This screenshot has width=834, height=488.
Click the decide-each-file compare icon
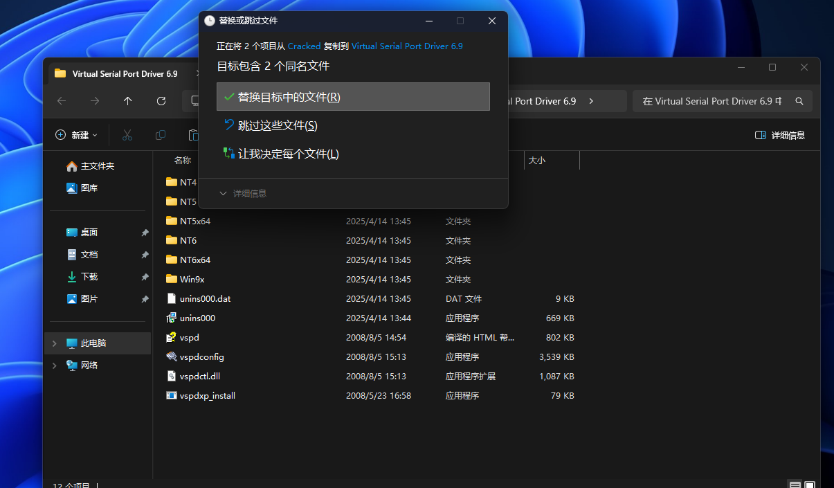(229, 153)
